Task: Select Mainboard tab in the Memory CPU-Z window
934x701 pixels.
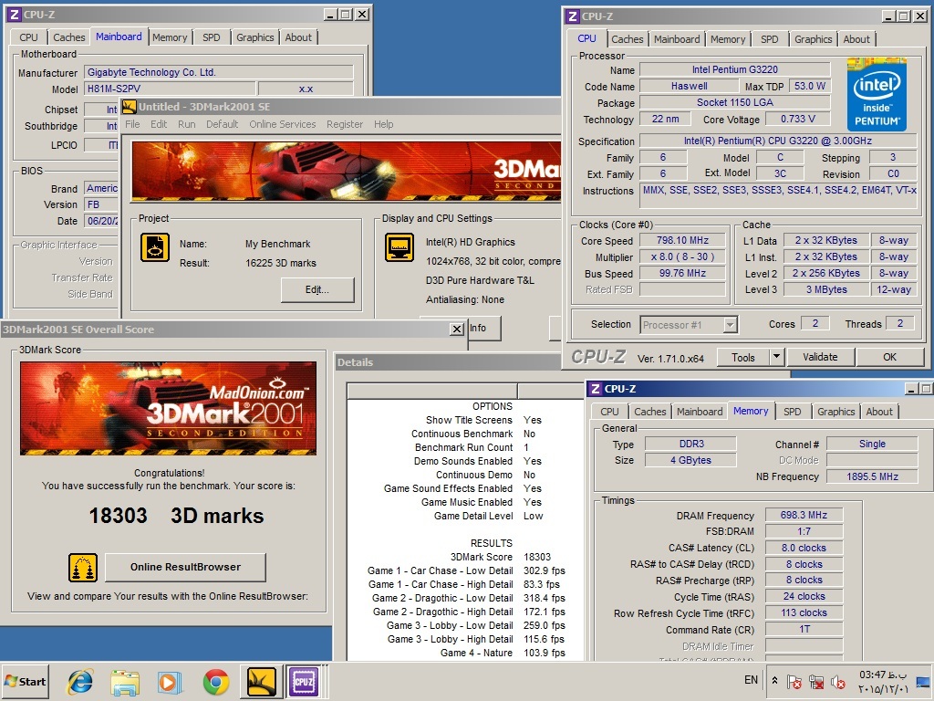Action: [x=700, y=412]
